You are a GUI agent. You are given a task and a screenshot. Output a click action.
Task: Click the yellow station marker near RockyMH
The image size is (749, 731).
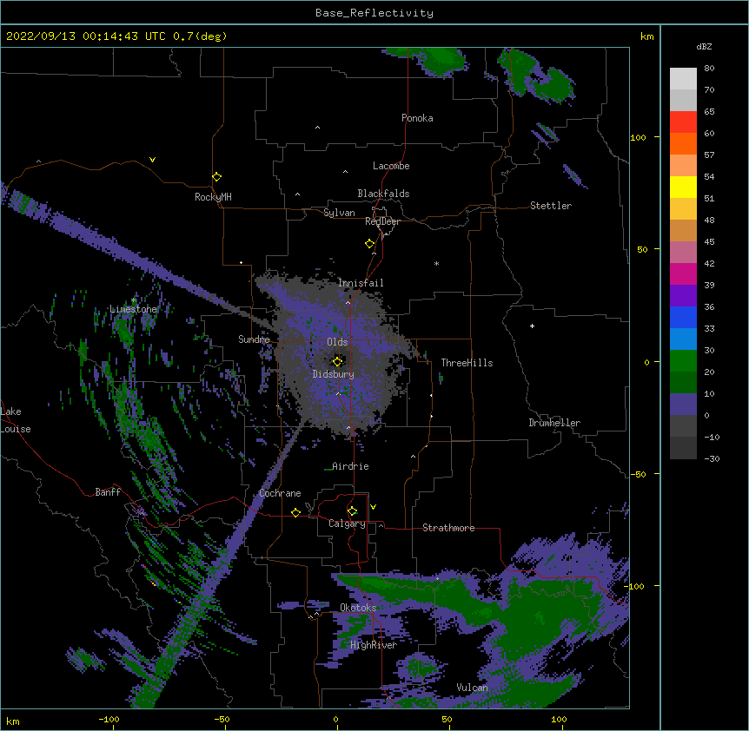click(216, 176)
